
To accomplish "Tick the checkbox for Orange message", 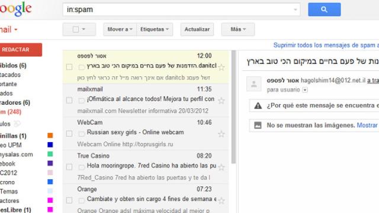I will coord(69,200).
